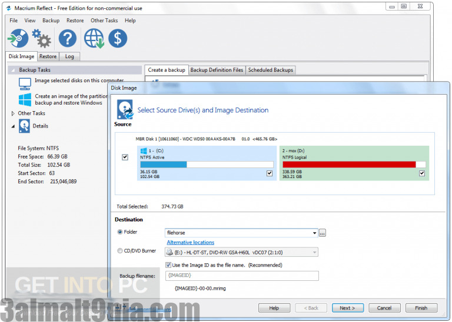
Task: Select the CD/DVD Burner radio button
Action: (x=120, y=251)
